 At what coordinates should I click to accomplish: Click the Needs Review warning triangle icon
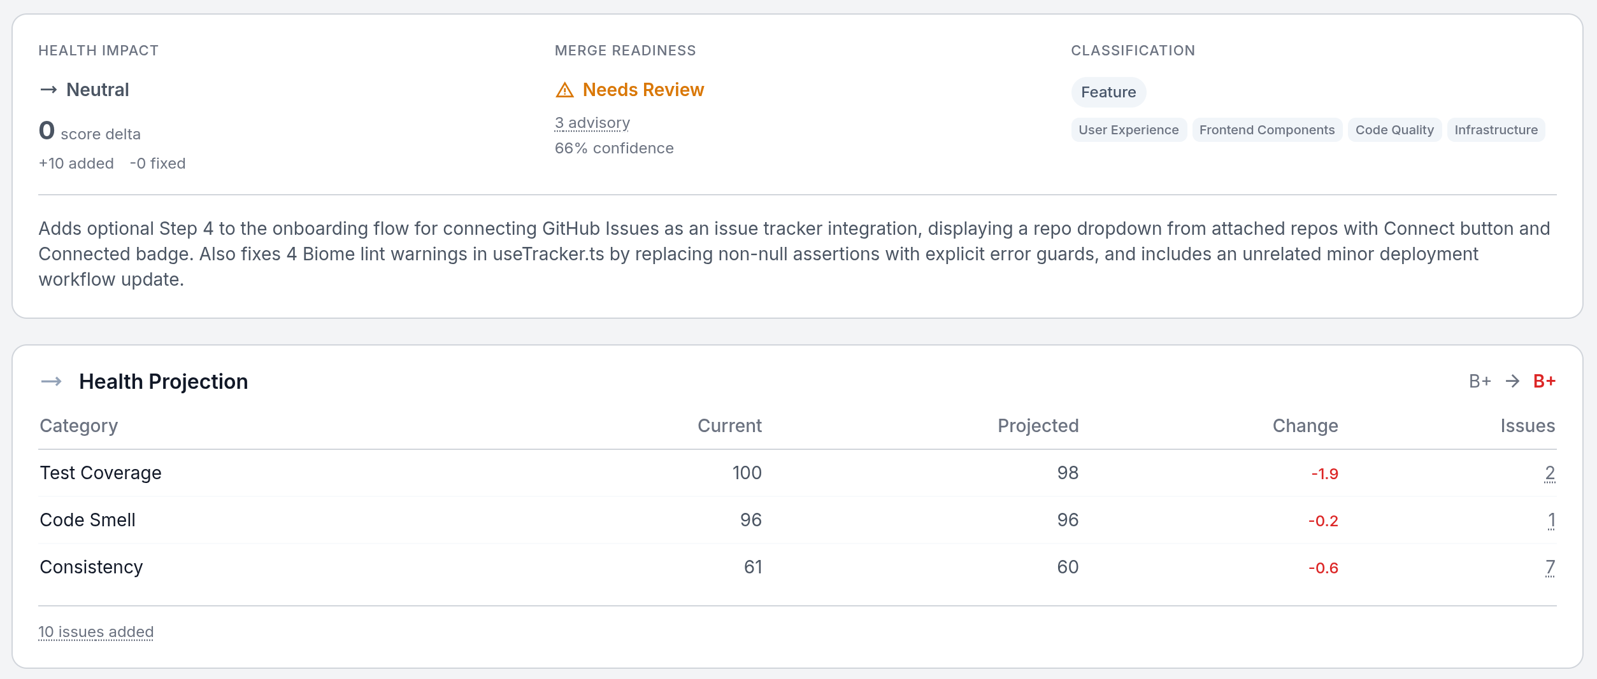564,90
